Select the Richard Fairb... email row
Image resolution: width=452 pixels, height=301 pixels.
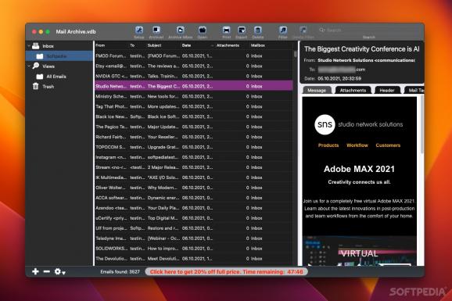194,137
